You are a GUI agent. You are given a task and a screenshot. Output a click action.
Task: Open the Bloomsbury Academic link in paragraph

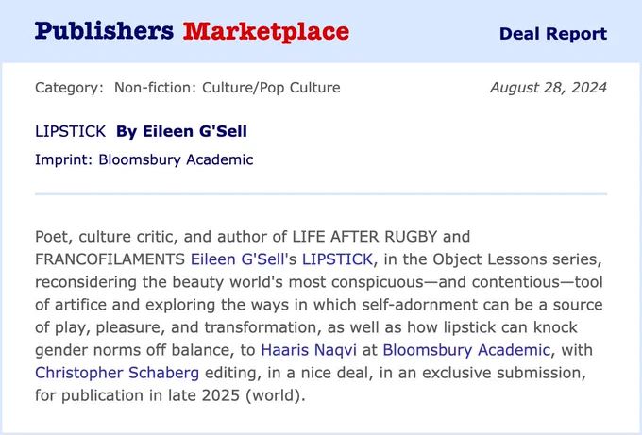coord(466,350)
